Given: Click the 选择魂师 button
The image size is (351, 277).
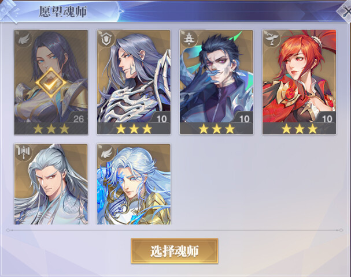Looking at the screenshot, I should pyautogui.click(x=175, y=251).
